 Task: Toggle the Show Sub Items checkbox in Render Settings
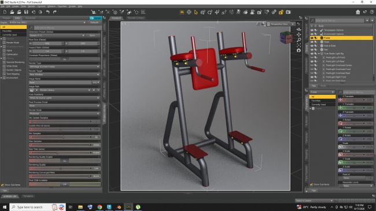(x=2, y=185)
